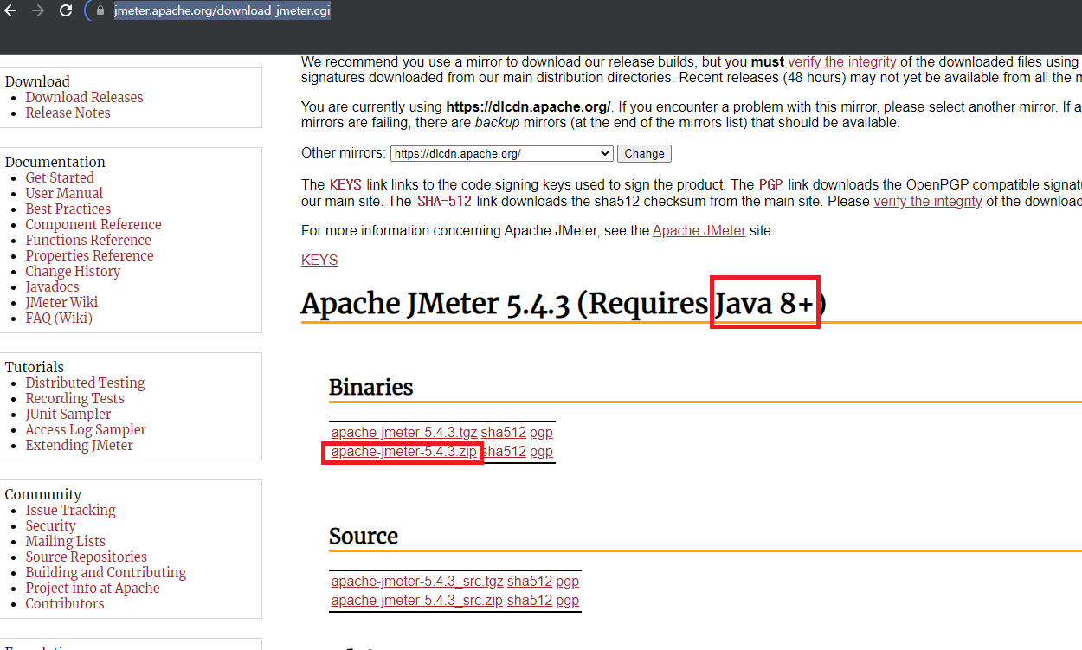Click the Tutorials sidebar heading
1082x650 pixels.
coord(35,367)
